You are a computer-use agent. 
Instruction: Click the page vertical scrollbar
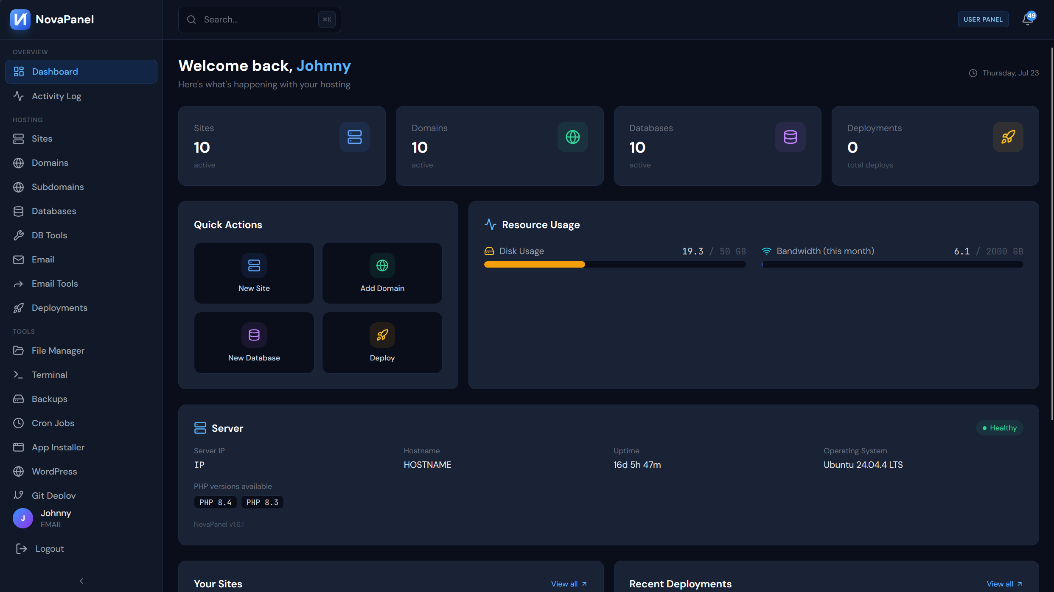1052,233
